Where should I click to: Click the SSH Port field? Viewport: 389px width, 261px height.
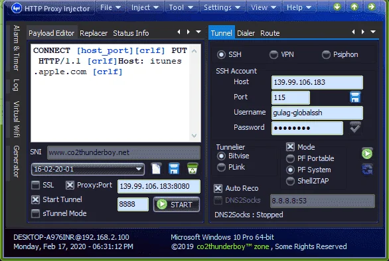pos(291,97)
